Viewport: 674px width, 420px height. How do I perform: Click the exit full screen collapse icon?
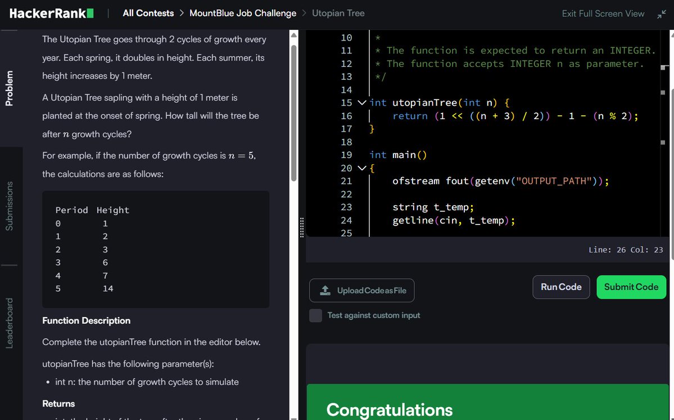(x=662, y=14)
